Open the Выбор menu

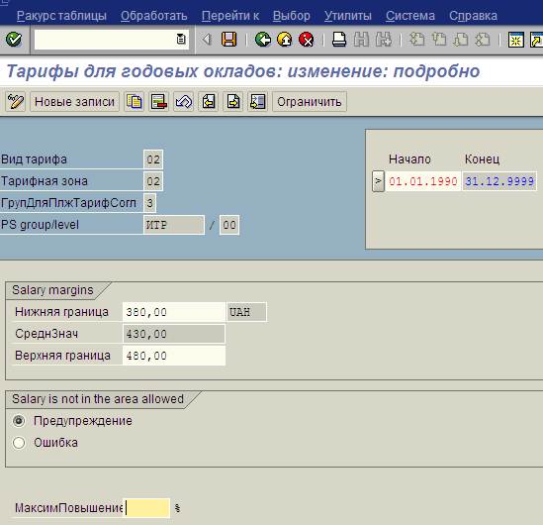(x=291, y=16)
